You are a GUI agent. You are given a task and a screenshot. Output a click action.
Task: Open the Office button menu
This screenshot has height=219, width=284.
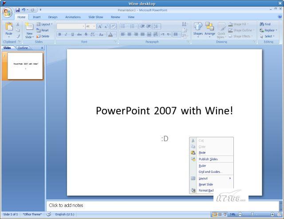7,12
